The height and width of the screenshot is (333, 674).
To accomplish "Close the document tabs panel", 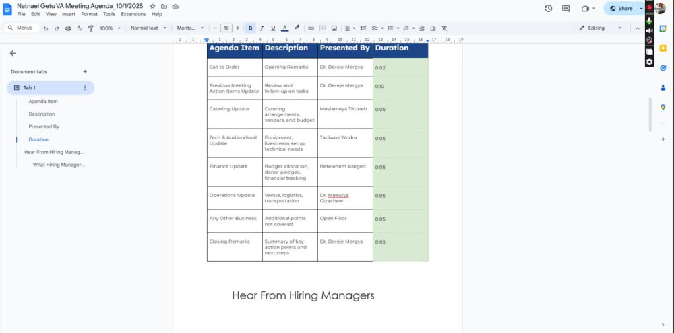I will click(x=13, y=53).
